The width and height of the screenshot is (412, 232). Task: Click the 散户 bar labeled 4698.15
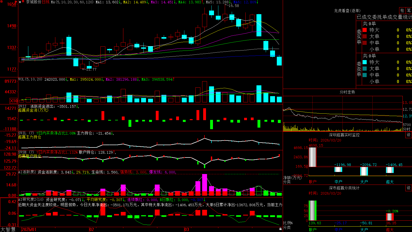click(312, 157)
